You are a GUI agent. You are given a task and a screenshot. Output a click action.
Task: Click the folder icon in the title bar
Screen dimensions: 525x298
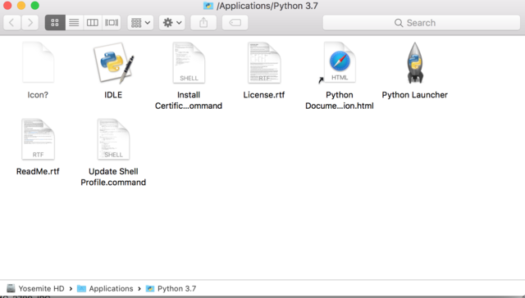[208, 6]
